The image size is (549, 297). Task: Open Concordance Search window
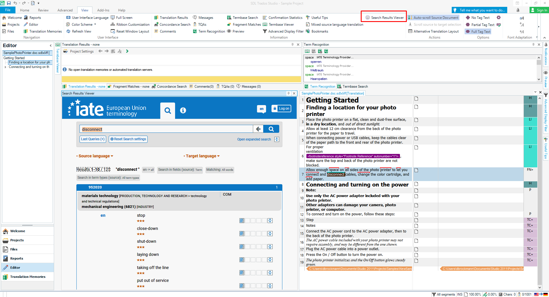[172, 25]
